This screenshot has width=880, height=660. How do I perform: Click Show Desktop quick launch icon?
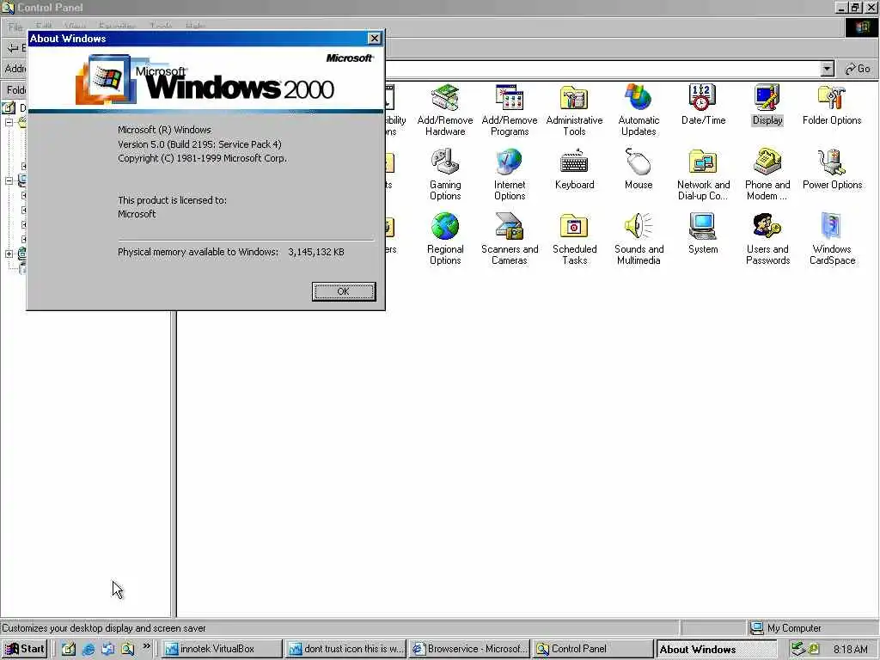[x=69, y=649]
